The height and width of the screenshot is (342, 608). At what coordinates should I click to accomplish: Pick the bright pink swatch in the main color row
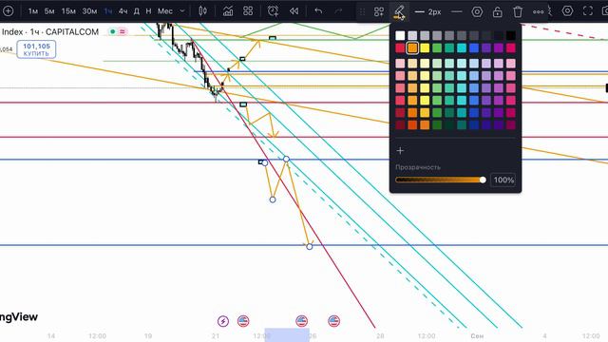[511, 48]
